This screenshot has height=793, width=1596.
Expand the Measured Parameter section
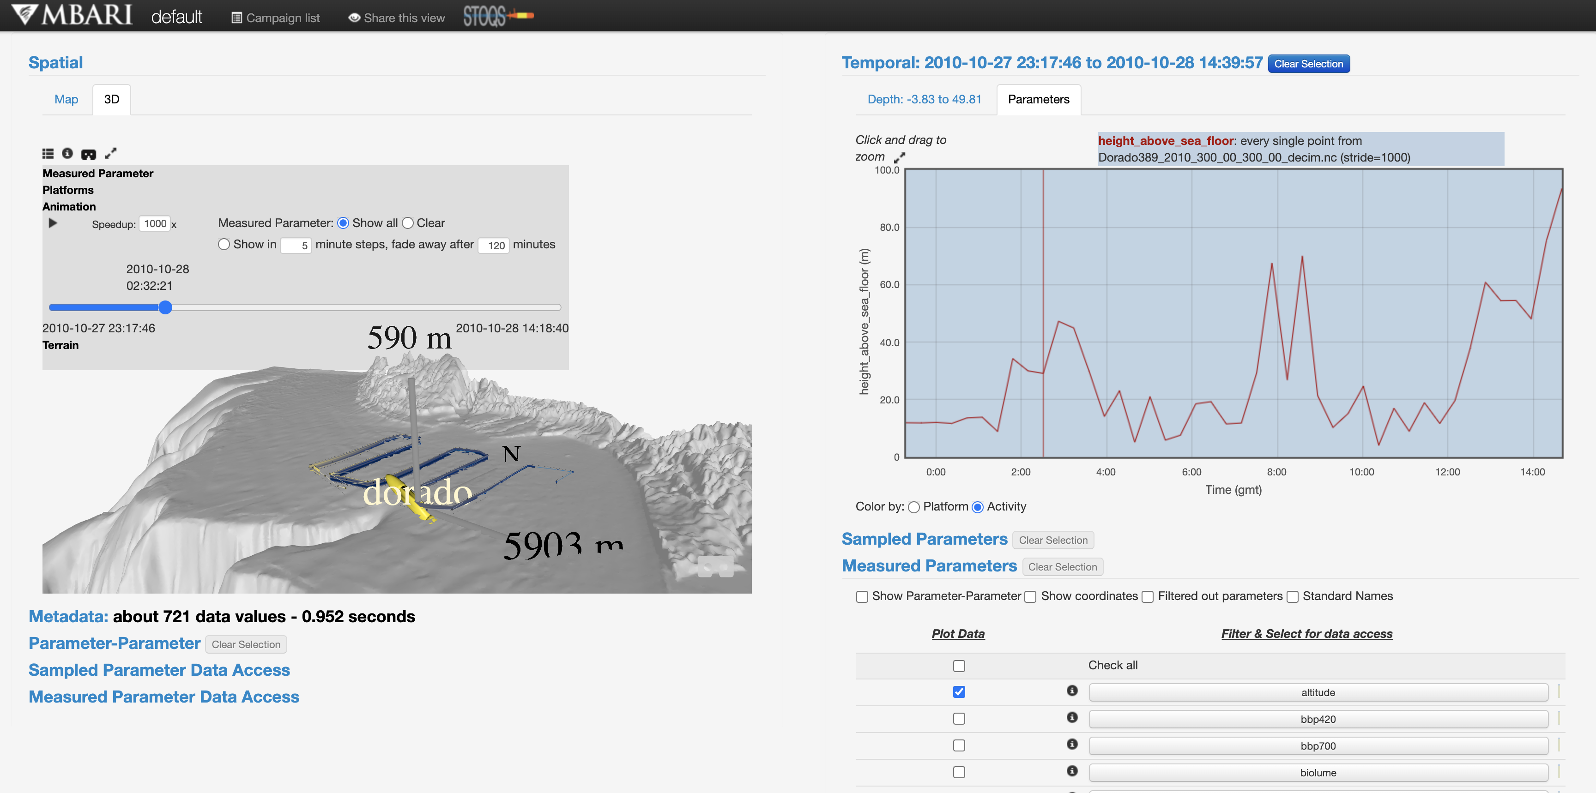[x=98, y=174]
